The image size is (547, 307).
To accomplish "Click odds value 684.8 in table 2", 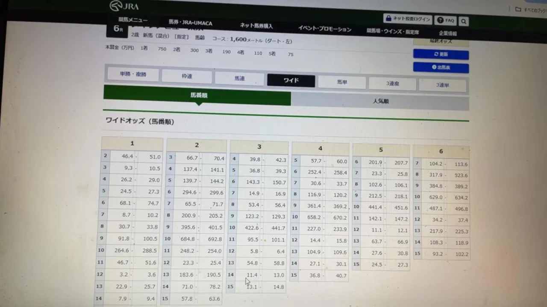I will click(x=188, y=239).
